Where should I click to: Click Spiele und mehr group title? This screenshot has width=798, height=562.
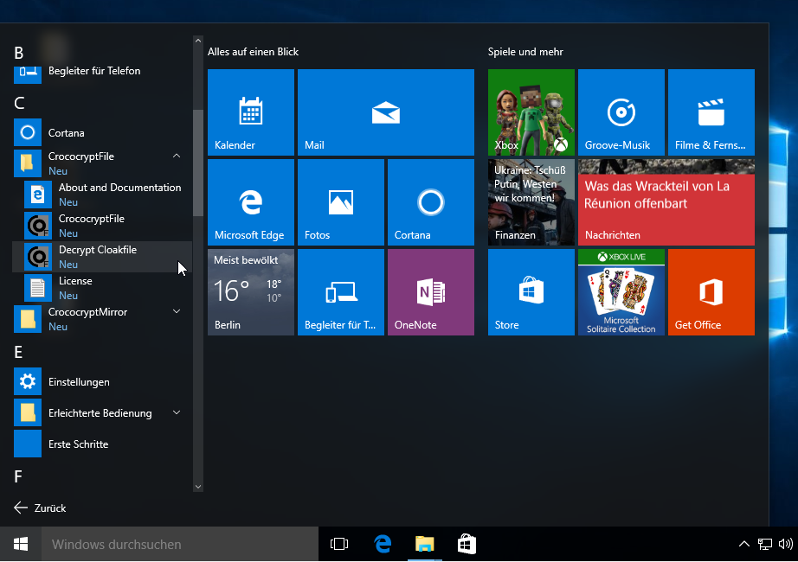coord(525,52)
